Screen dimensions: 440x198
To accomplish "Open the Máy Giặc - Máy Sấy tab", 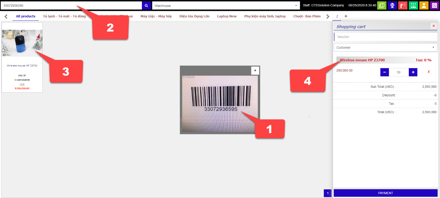I will [x=156, y=16].
